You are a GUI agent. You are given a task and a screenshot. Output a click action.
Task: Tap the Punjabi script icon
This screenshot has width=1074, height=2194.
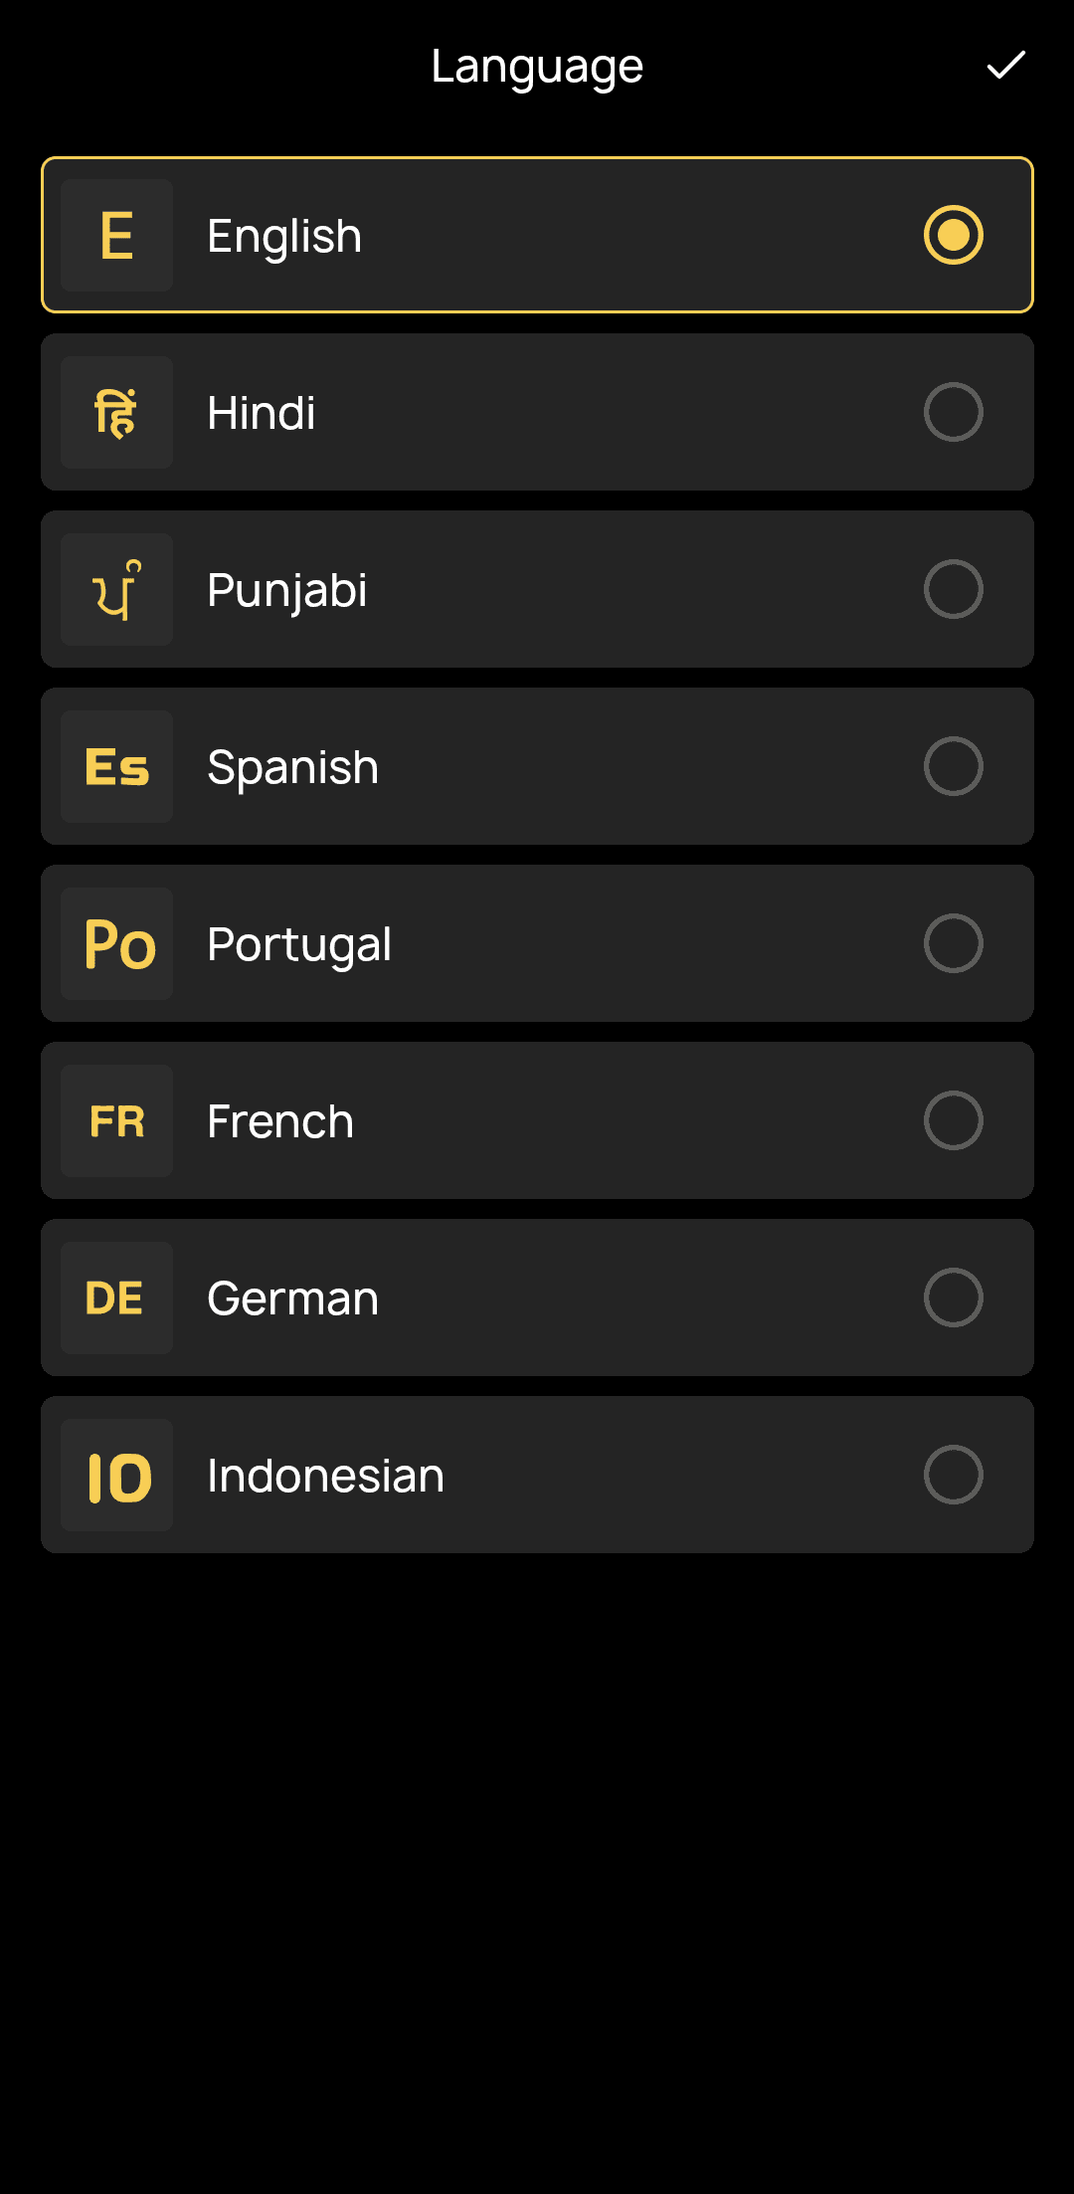[117, 590]
